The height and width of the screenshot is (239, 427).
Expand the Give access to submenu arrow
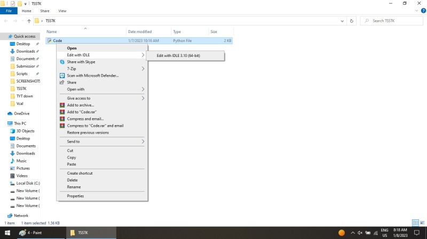coord(143,98)
